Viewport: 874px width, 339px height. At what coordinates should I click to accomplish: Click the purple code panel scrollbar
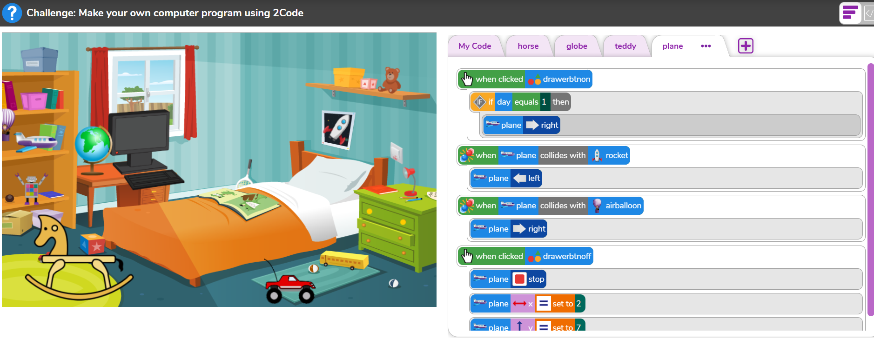click(871, 190)
